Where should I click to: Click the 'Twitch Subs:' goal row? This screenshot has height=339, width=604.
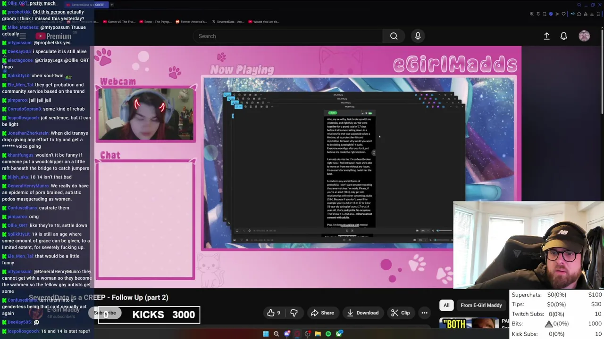click(x=557, y=314)
